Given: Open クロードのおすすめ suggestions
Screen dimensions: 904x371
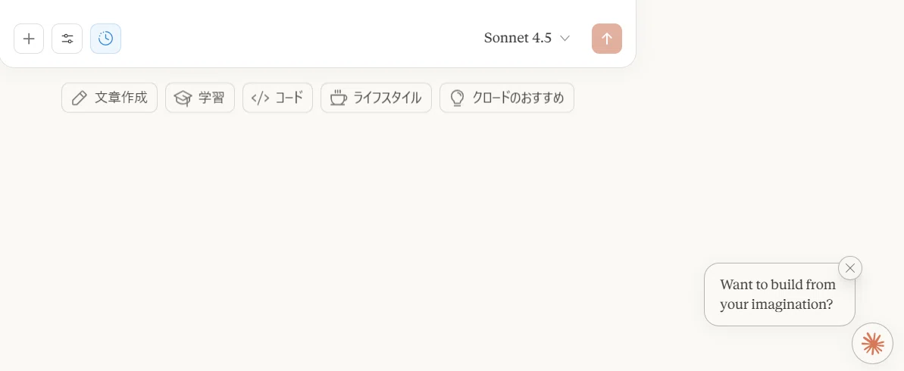Looking at the screenshot, I should (507, 98).
